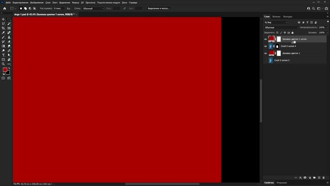Select the Hand tool
This screenshot has height=186, width=330.
click(x=9, y=60)
